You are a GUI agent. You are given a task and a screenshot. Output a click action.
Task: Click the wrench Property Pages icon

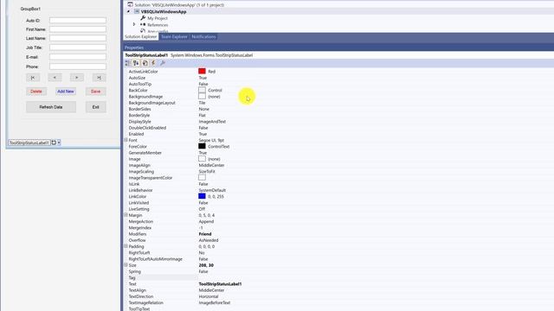tap(163, 63)
